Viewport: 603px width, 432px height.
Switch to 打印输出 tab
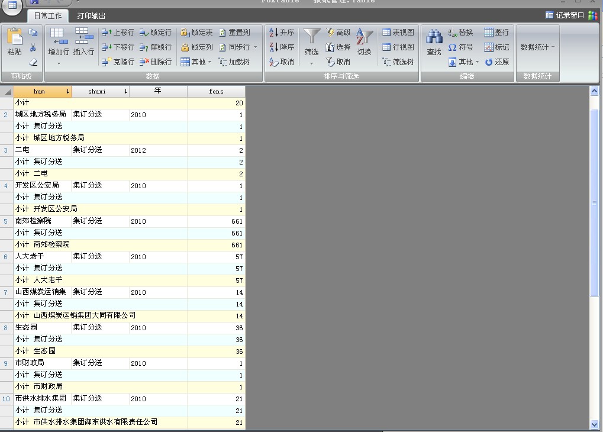[91, 16]
